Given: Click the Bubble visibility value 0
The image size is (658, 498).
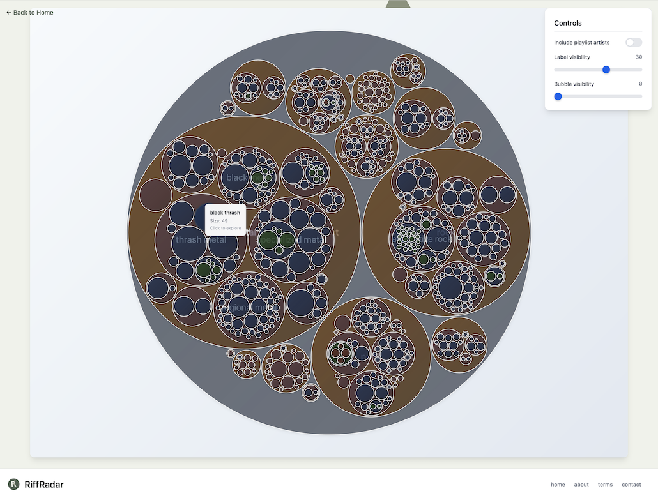Looking at the screenshot, I should click(x=640, y=84).
